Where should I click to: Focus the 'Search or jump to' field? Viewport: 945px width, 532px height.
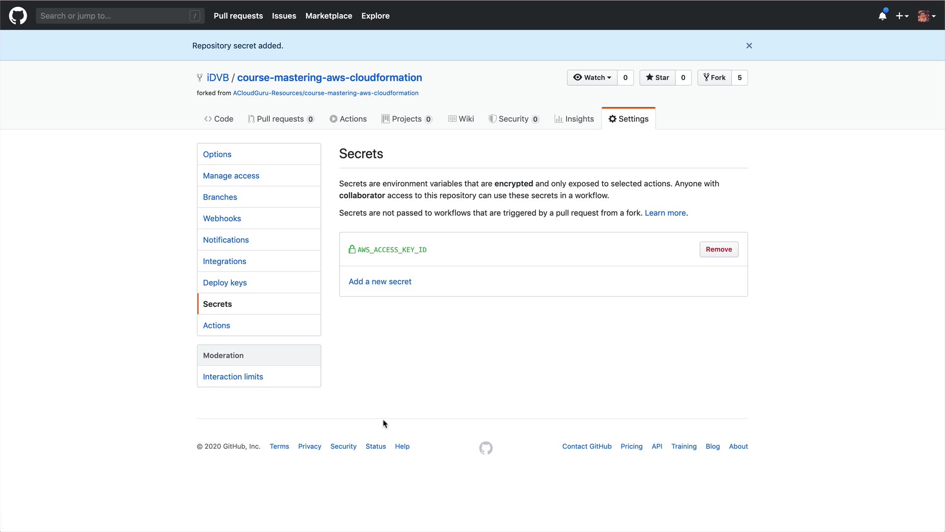113,16
